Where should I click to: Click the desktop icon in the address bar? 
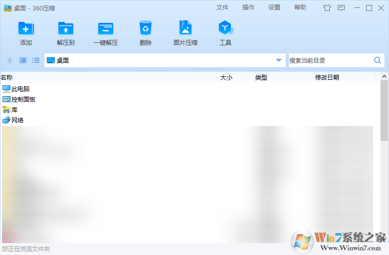[x=51, y=60]
